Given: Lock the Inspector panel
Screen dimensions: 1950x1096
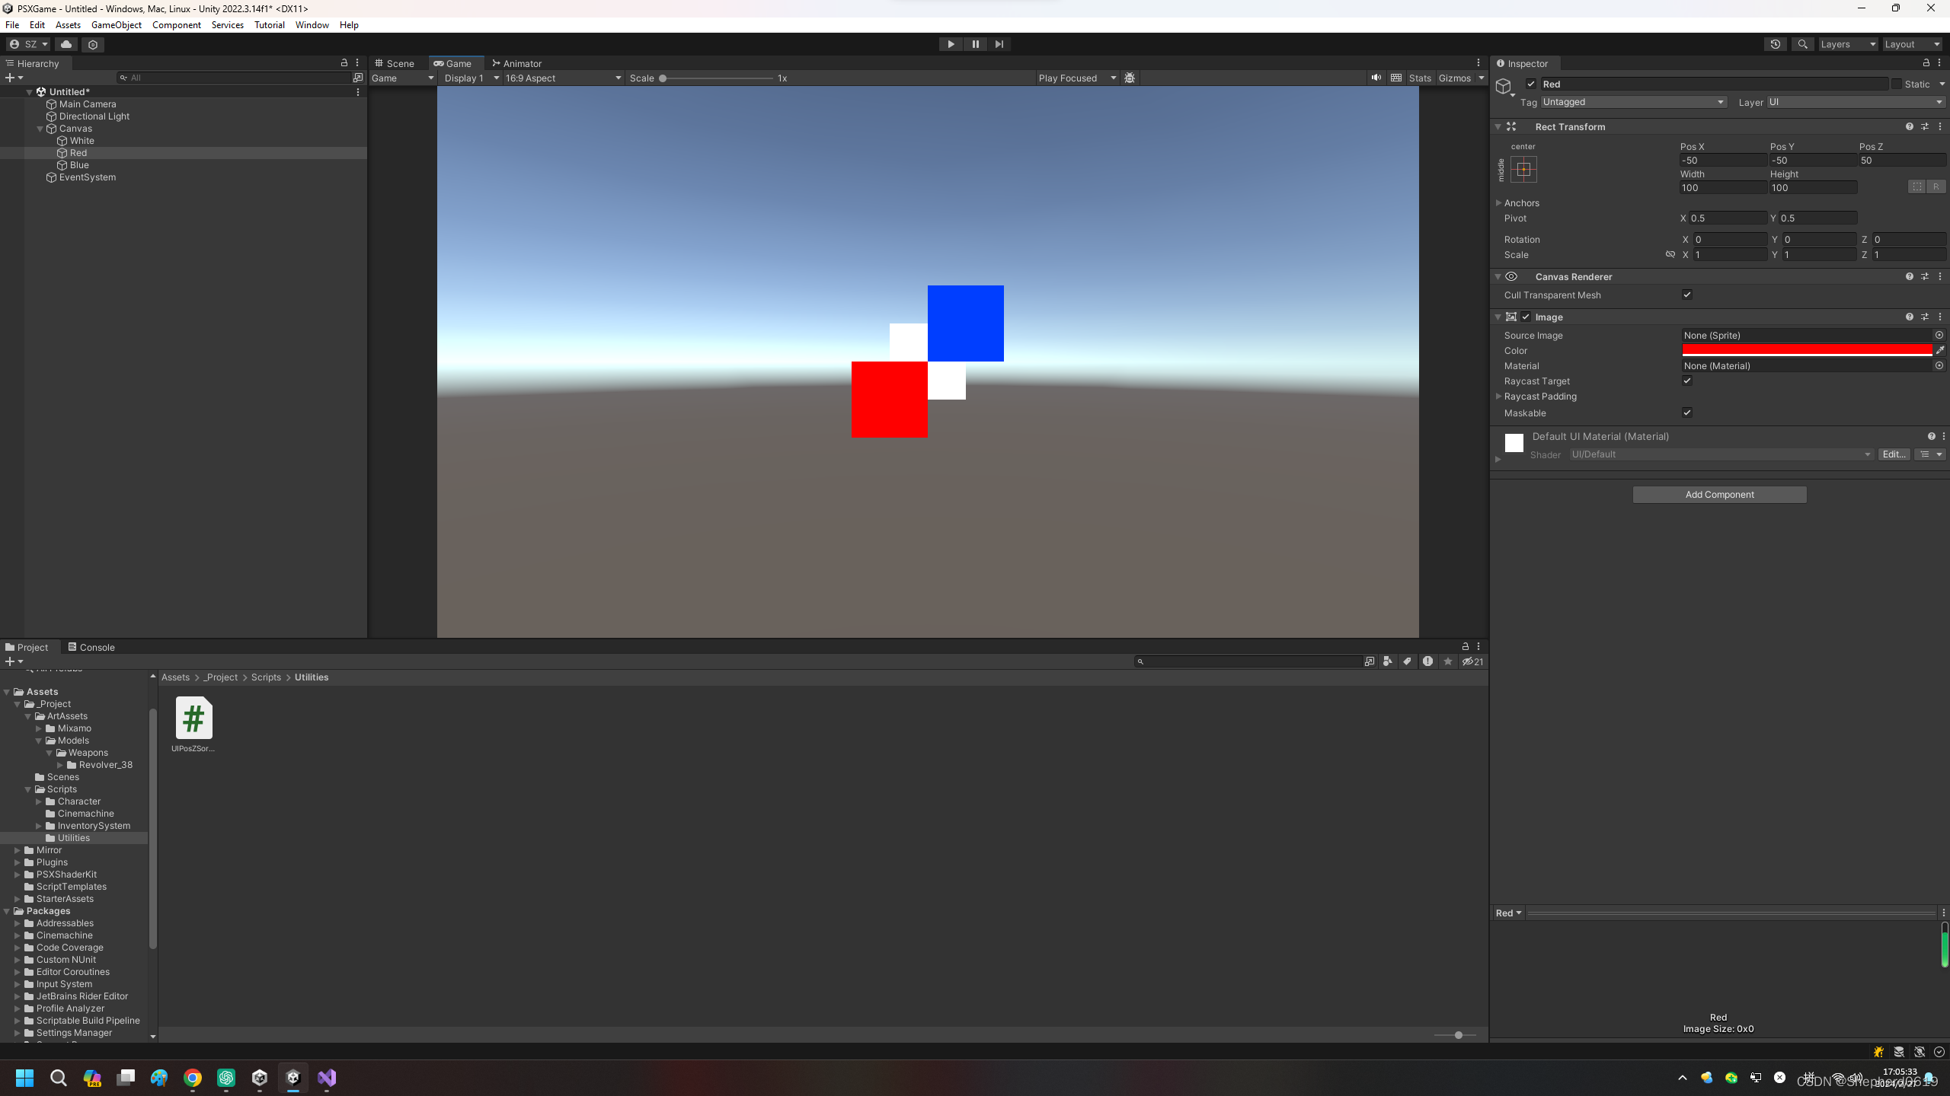Looking at the screenshot, I should pyautogui.click(x=1926, y=63).
